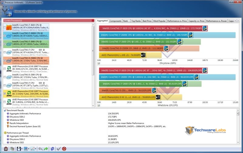Click the stethoscope module icon in header

point(7,11)
